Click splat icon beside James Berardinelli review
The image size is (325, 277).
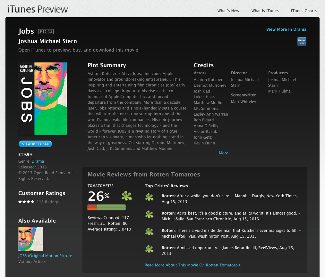pyautogui.click(x=149, y=249)
